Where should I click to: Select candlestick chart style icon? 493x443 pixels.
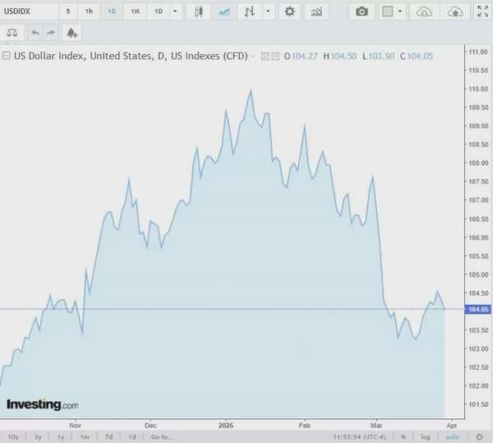coord(199,12)
